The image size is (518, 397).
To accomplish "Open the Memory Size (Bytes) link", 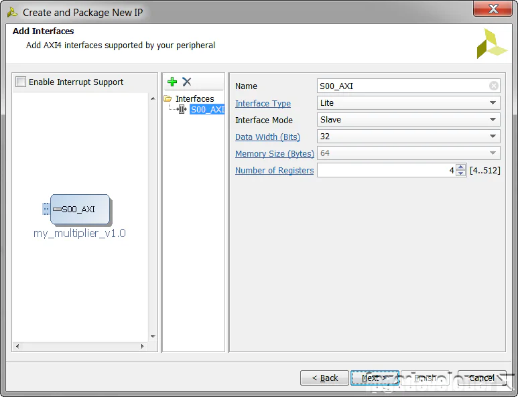I will (275, 154).
